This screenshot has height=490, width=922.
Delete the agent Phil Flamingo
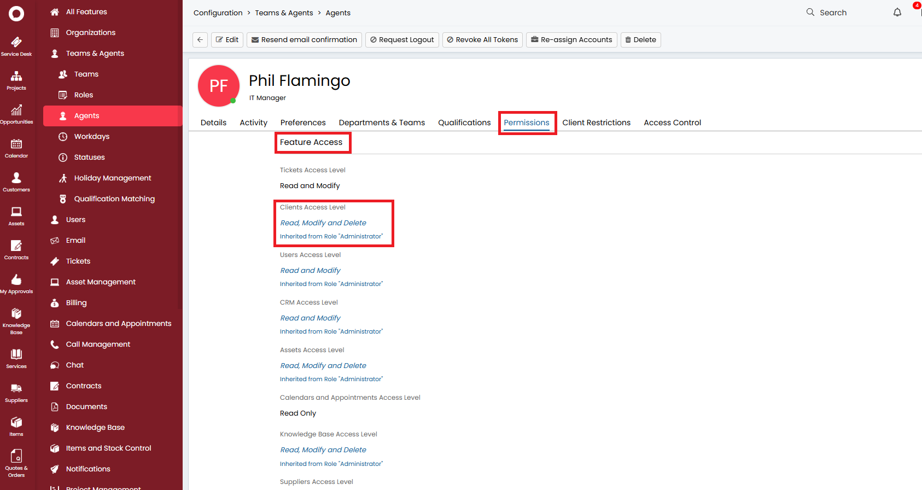point(640,40)
